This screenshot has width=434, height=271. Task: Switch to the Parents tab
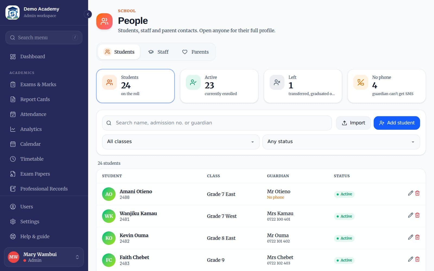[x=195, y=52]
